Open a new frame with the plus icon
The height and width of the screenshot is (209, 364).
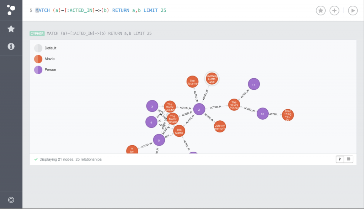pyautogui.click(x=334, y=10)
